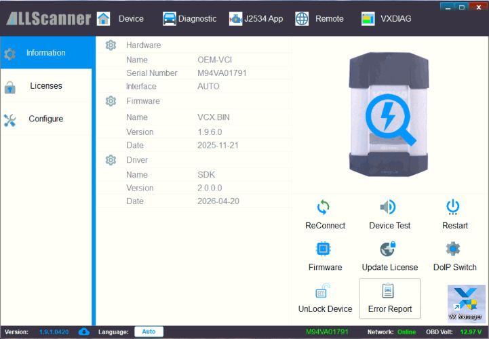Viewport: 489px width, 339px height.
Task: Click the green M94VA01791 in status bar
Action: (327, 332)
